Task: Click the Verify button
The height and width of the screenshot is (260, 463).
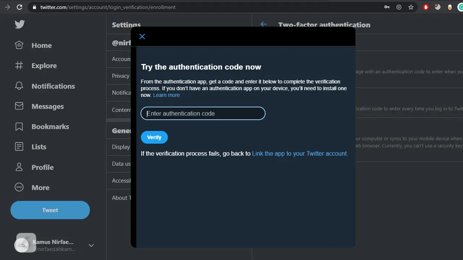Action: click(154, 137)
